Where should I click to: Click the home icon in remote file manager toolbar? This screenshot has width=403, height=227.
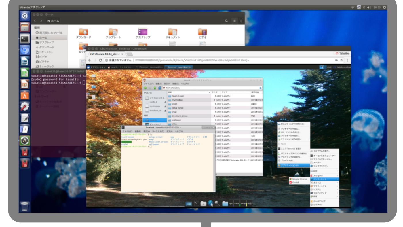(x=159, y=88)
